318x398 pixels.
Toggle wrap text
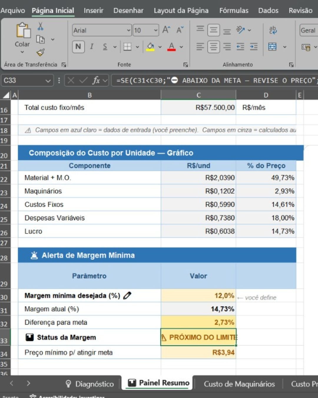coord(273,30)
